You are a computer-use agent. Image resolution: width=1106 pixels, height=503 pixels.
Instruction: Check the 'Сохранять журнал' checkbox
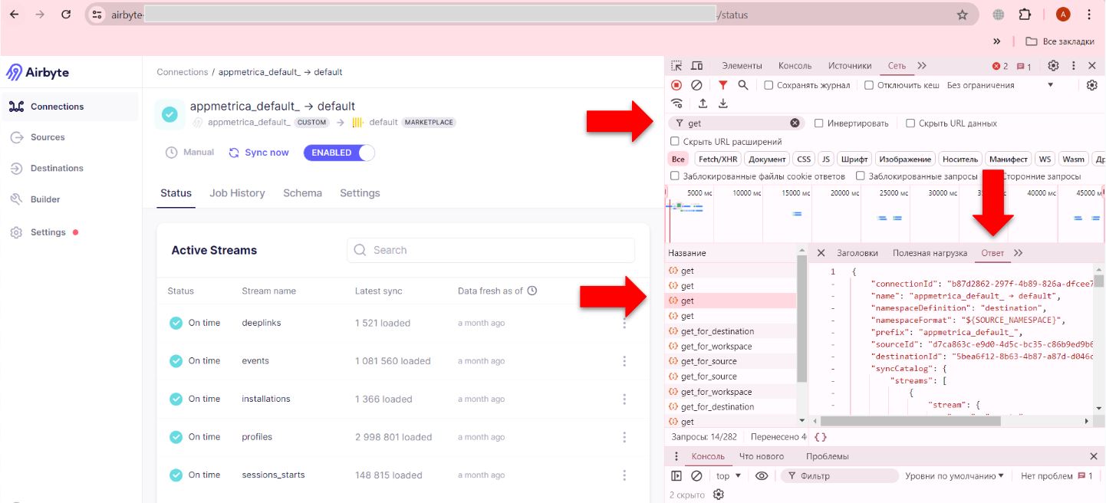click(769, 85)
